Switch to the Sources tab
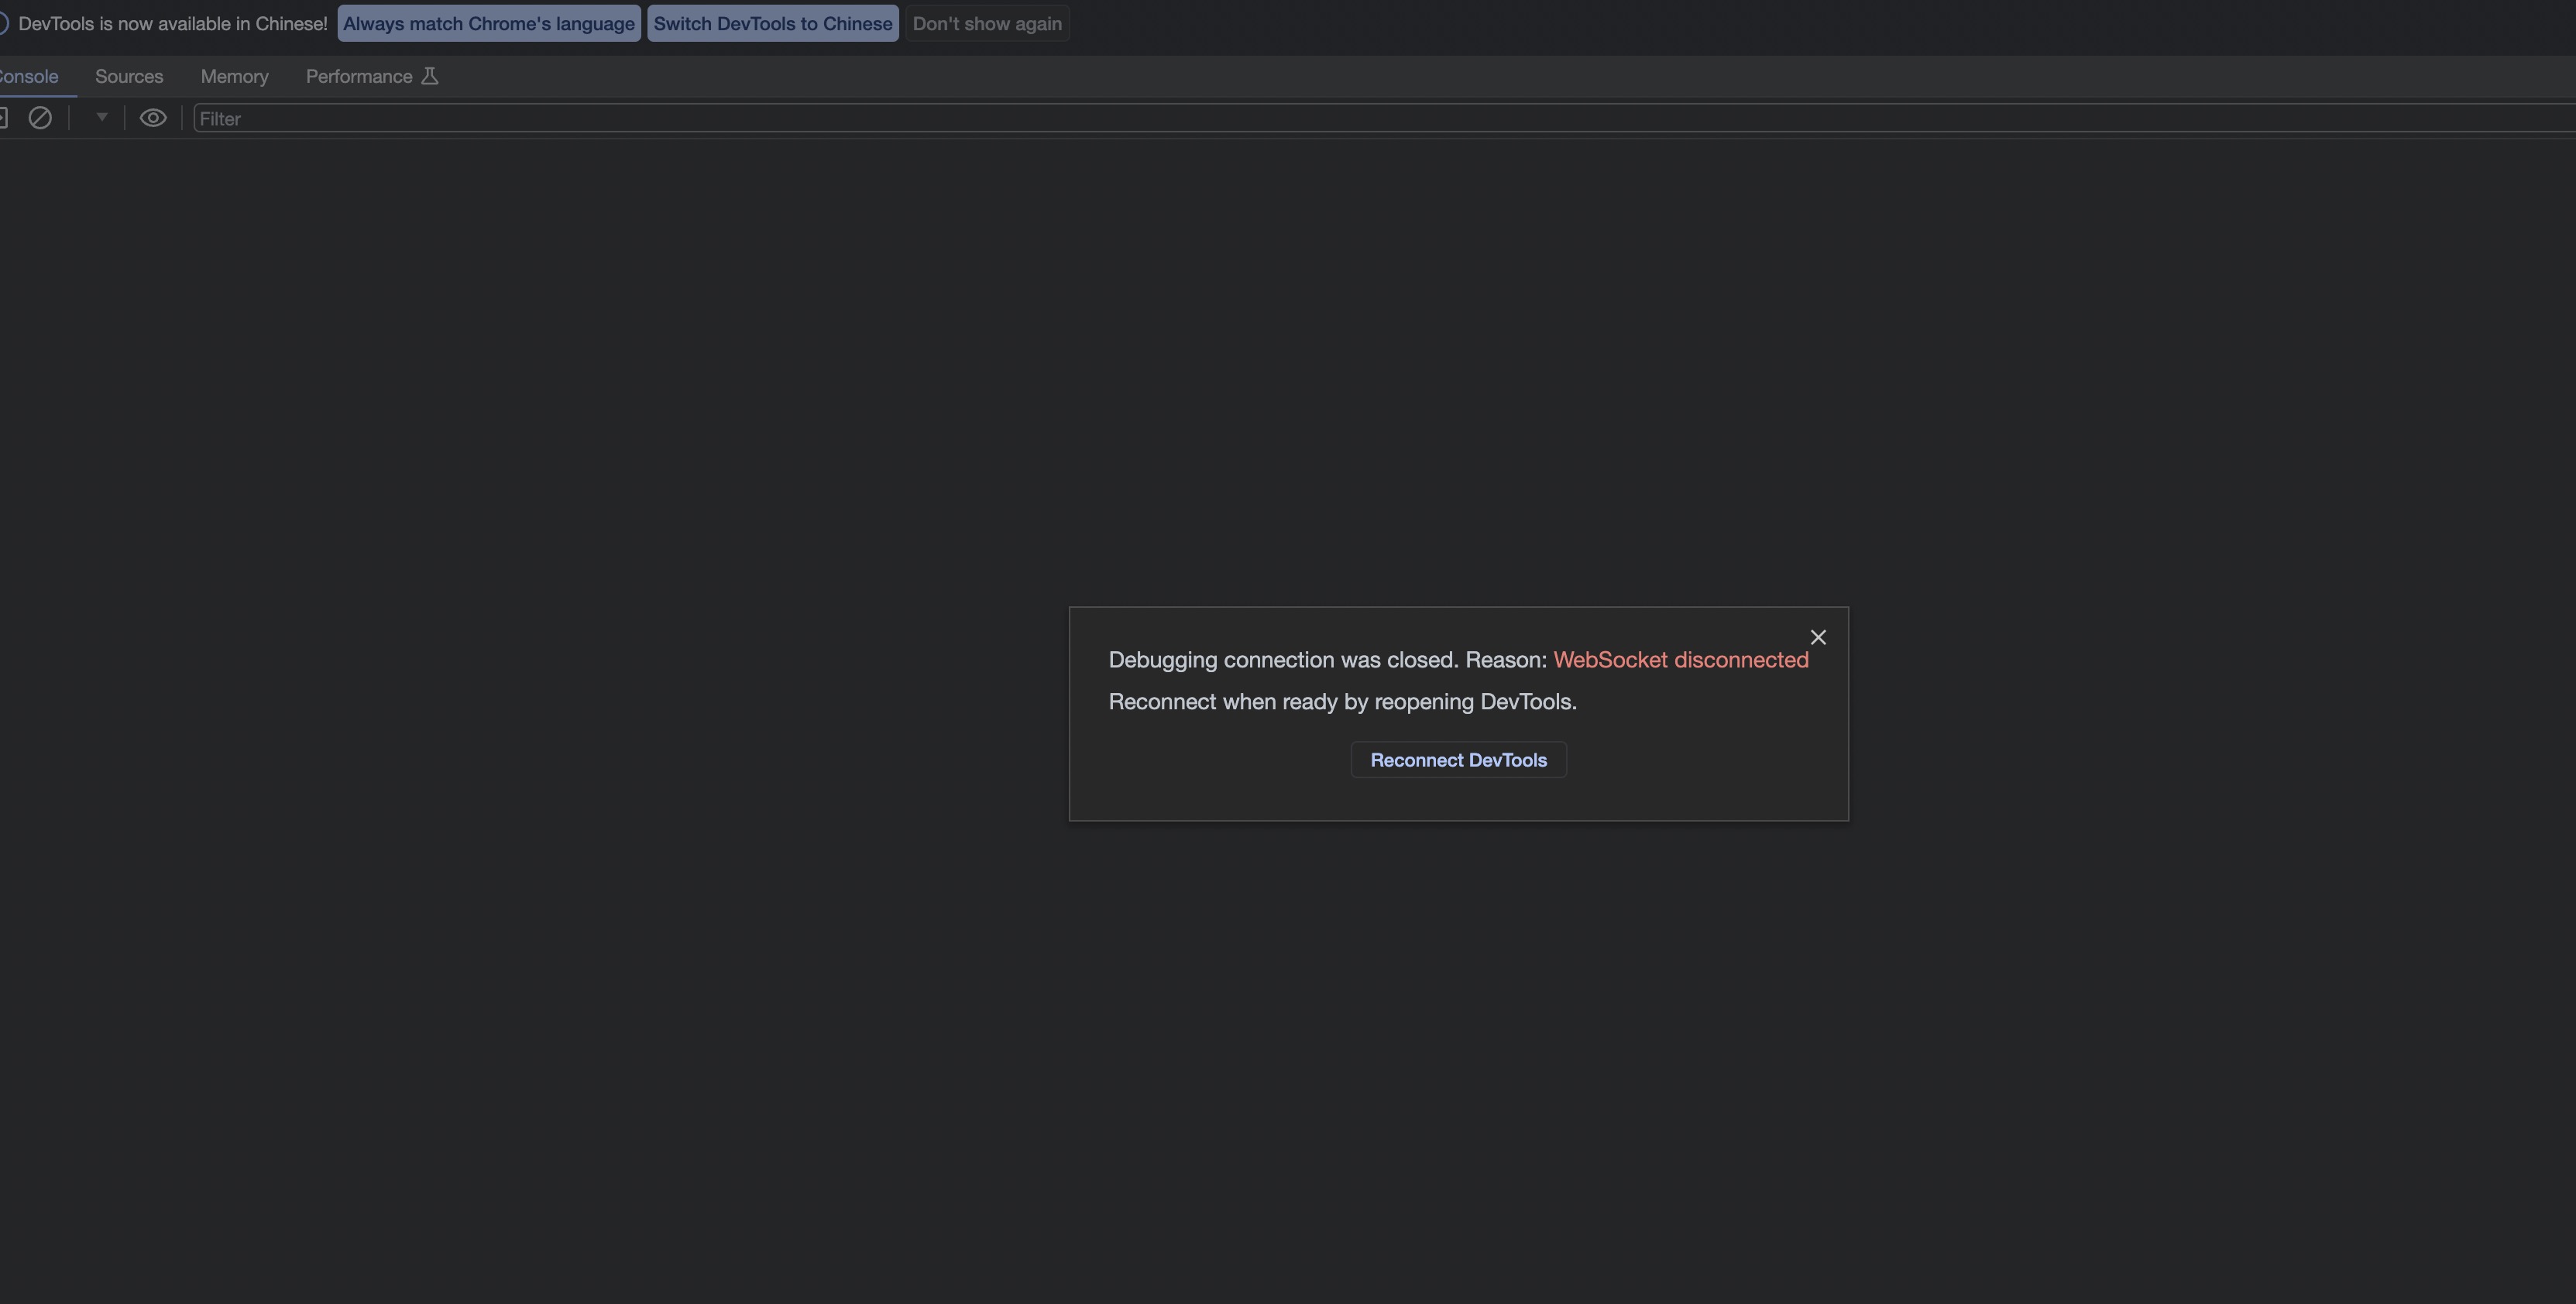2576x1304 pixels. click(129, 76)
